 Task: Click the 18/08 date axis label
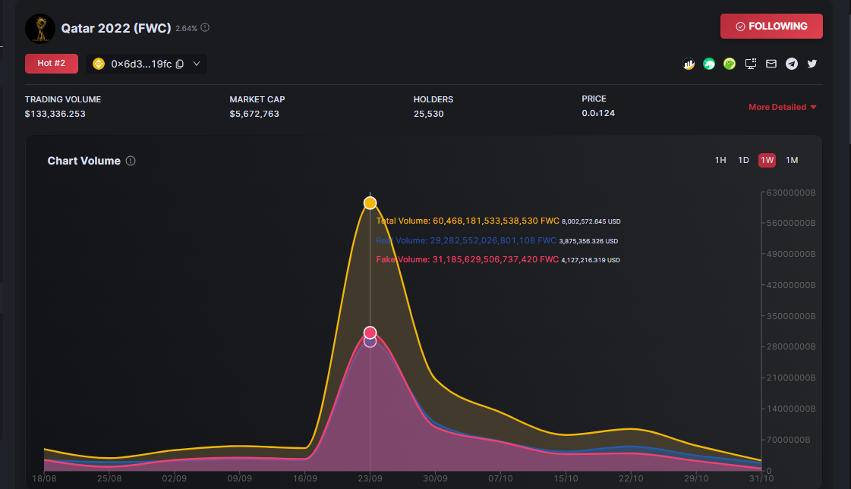point(44,478)
